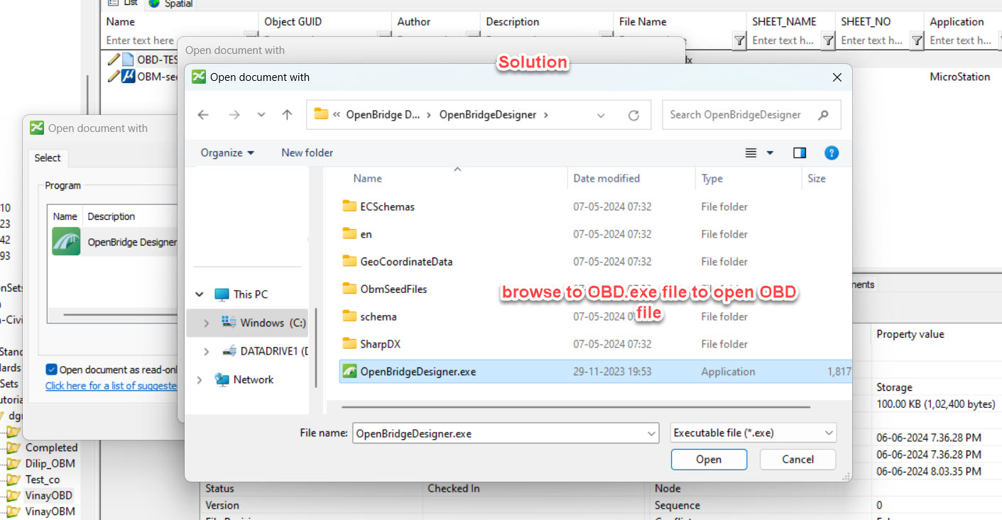Toggle the preview pane
Screen dimensions: 1002x520
[x=800, y=153]
